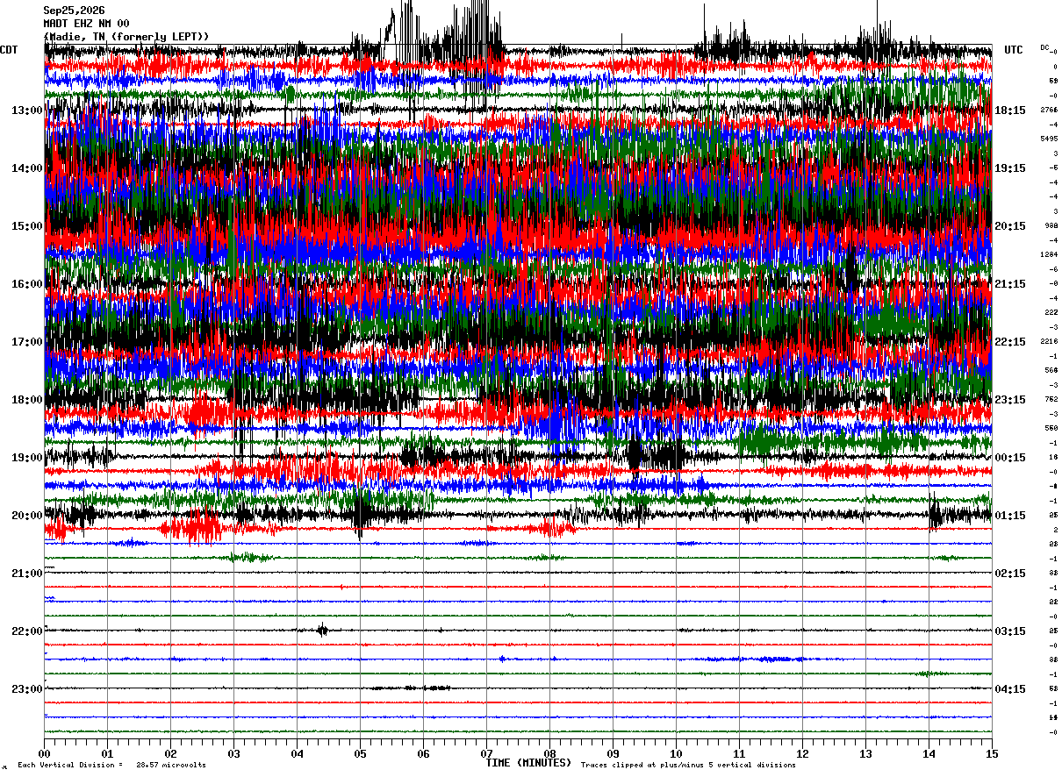Click the UTC timezone header
Viewport: 1062px width, 777px height.
(x=1014, y=50)
